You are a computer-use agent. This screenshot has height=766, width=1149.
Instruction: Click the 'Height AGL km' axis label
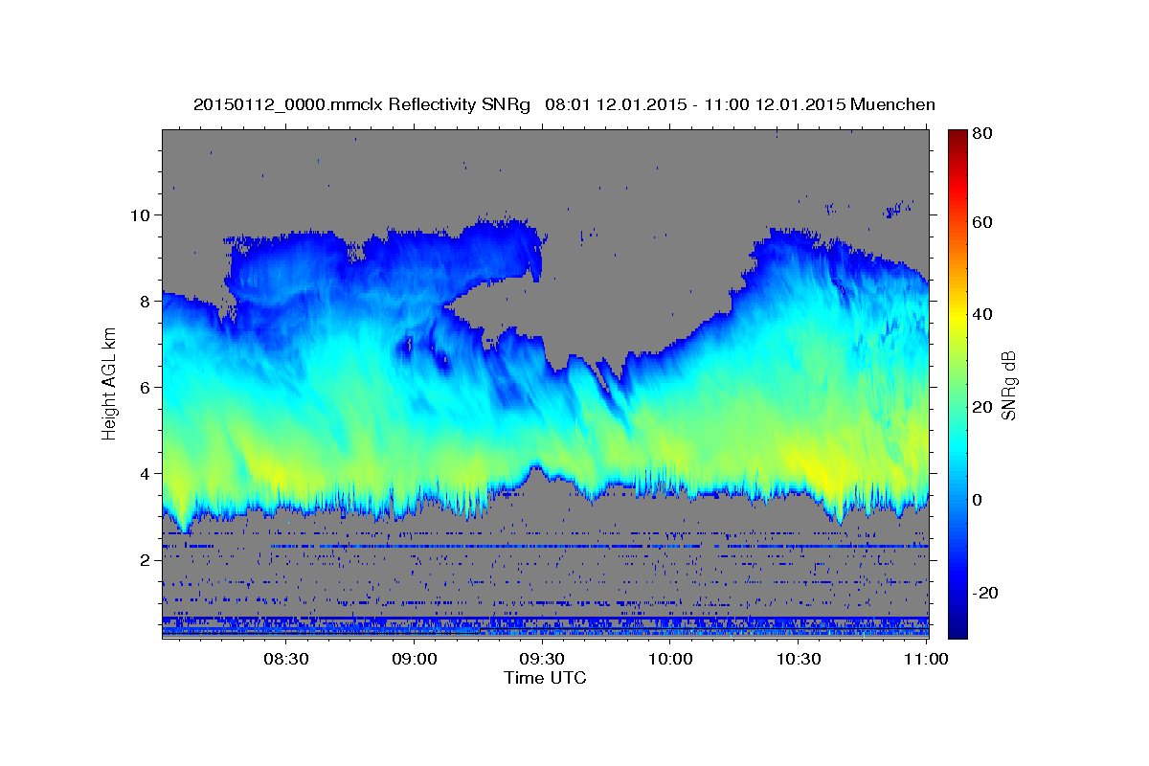[x=109, y=385]
